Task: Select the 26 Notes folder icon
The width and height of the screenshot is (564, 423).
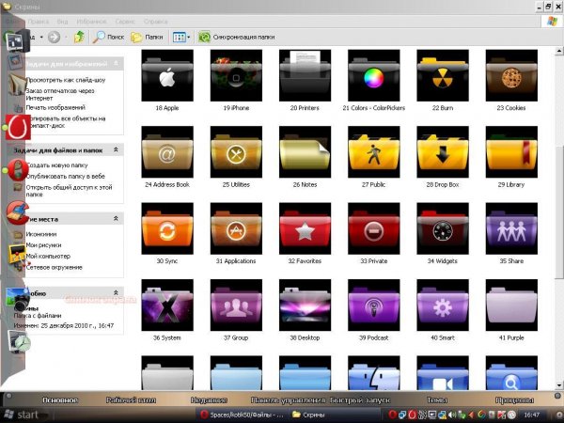Action: (x=305, y=151)
